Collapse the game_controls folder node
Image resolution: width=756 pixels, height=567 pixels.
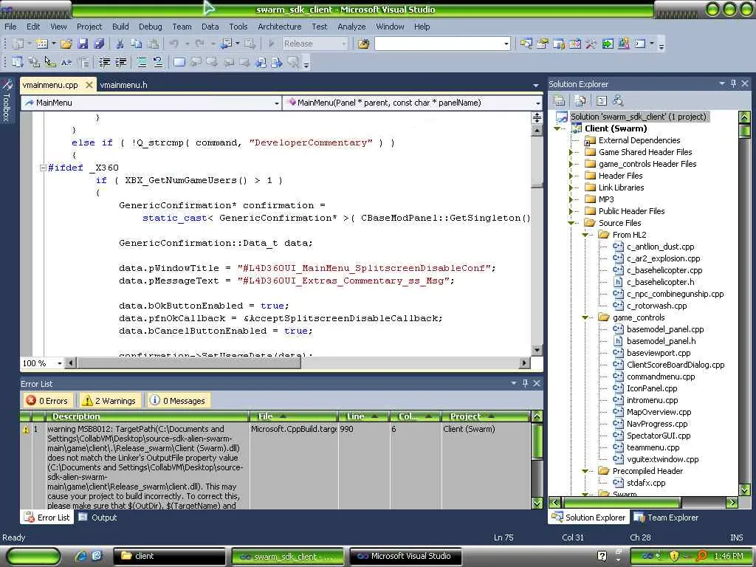pyautogui.click(x=585, y=317)
